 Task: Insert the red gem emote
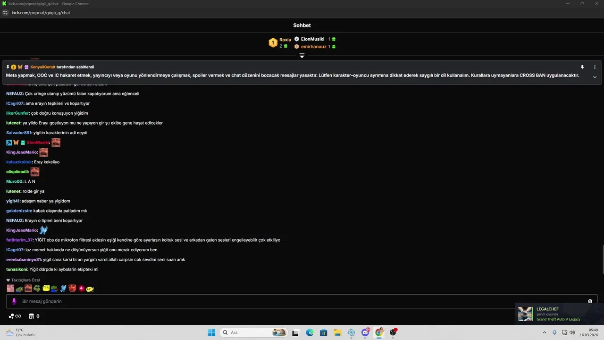click(x=81, y=289)
